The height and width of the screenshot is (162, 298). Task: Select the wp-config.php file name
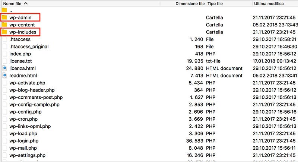[x=25, y=112]
